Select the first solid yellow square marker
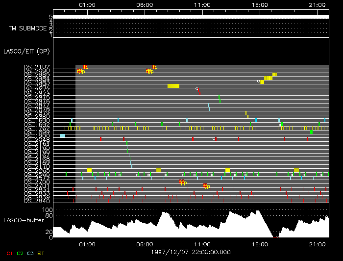Screen dimensions: 343x261 point(89,170)
